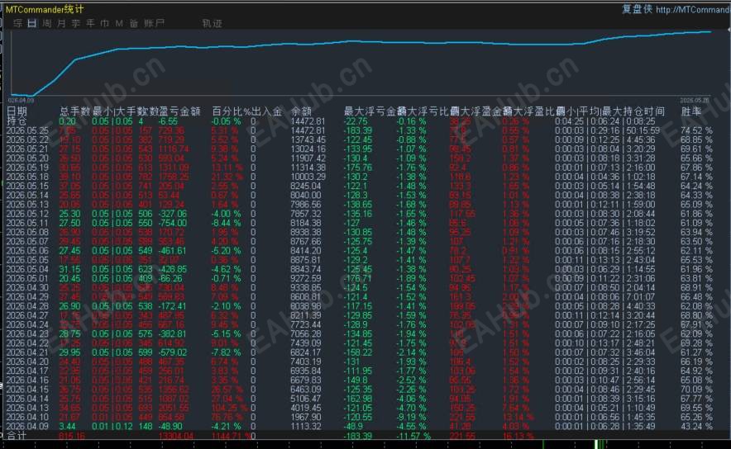
Task: Click the 0.01 | 0.12 lot size cell
Action: pos(112,426)
